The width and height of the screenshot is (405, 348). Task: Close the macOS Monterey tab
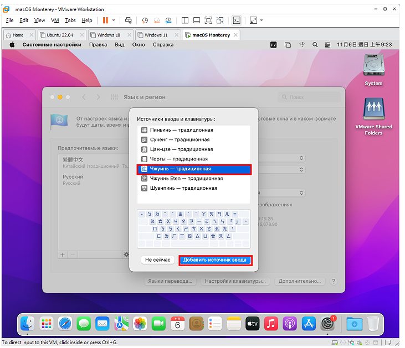click(235, 35)
